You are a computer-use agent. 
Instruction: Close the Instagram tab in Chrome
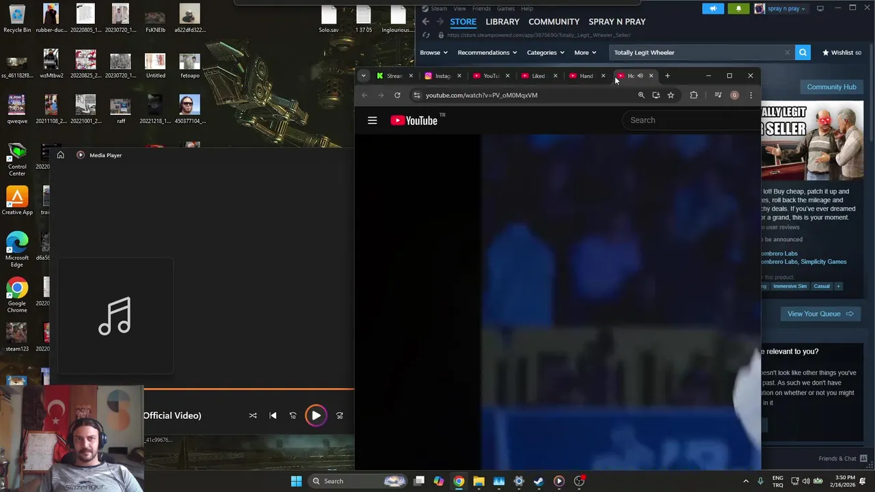pyautogui.click(x=459, y=76)
